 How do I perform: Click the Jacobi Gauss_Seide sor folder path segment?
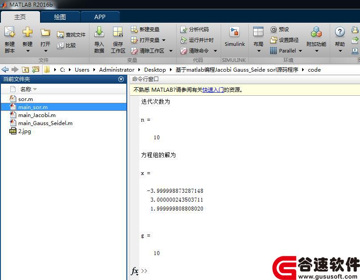tap(237, 69)
